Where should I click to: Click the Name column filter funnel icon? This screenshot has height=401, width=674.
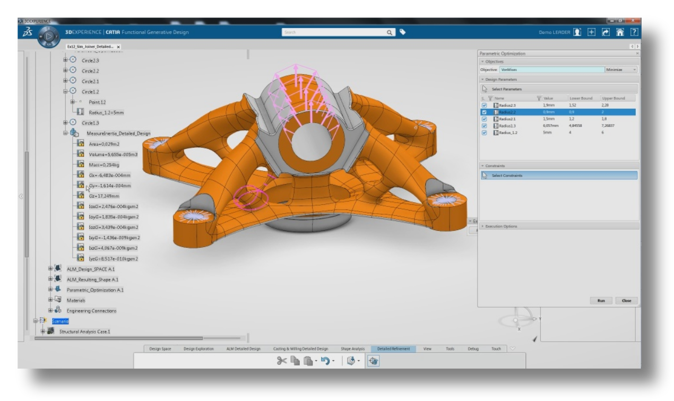(489, 98)
